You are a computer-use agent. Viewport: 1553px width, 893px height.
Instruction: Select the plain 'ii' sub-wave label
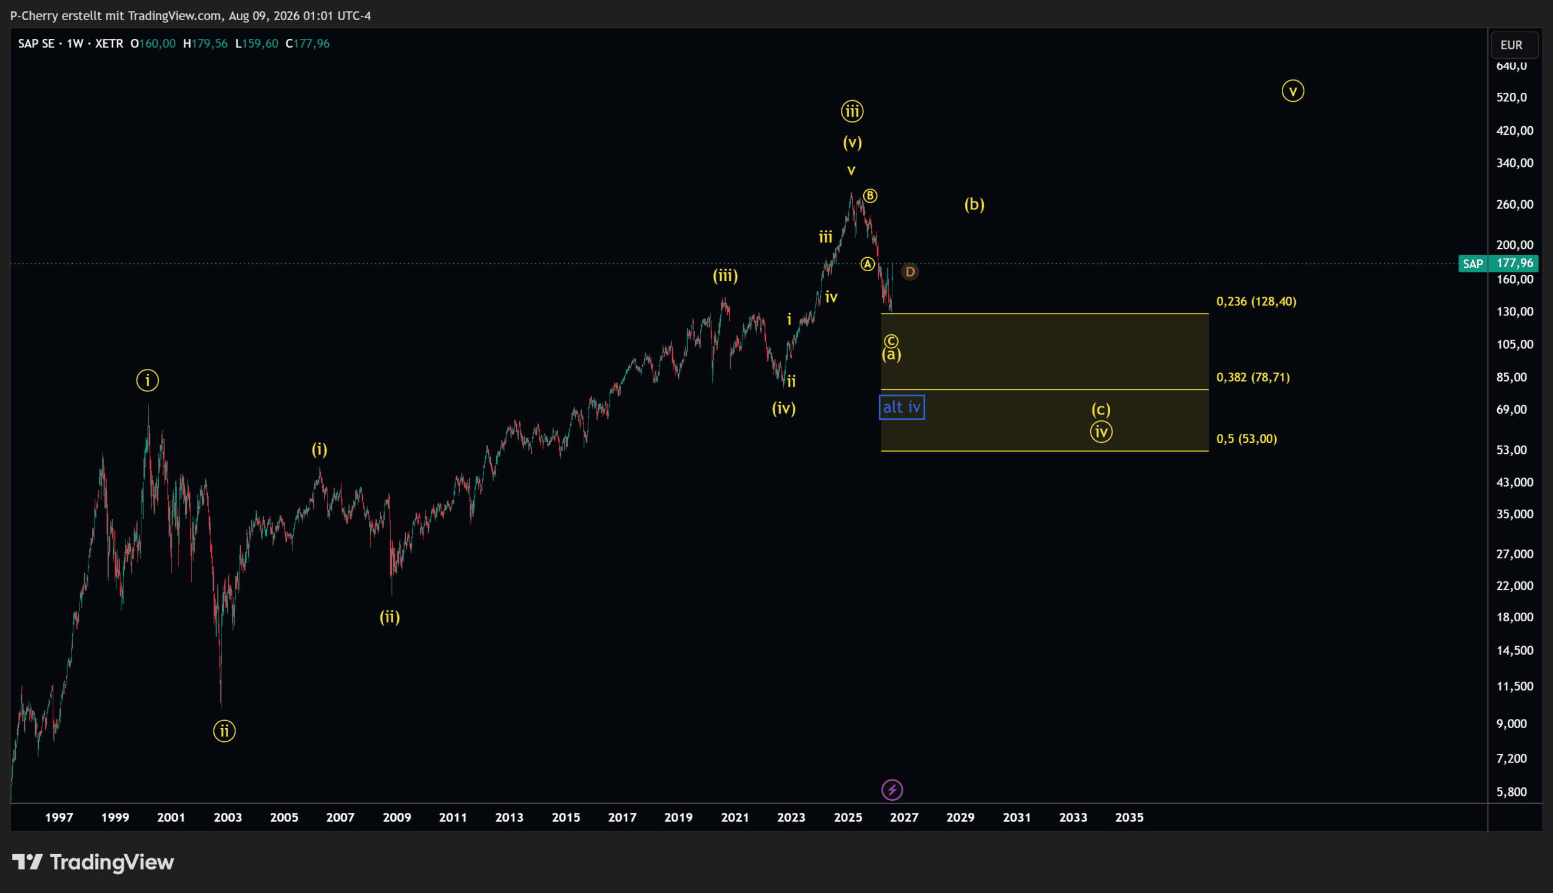point(792,382)
